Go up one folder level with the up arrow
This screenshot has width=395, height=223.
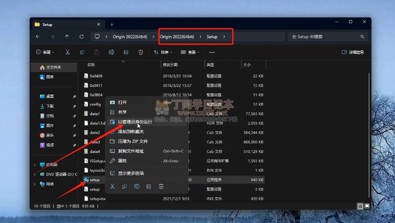(x=67, y=36)
